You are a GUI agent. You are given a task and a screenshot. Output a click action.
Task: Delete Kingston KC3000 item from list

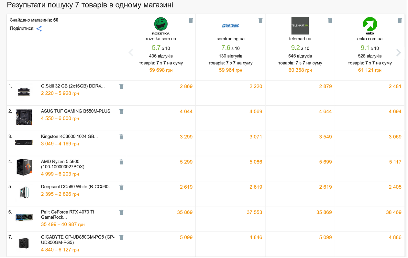click(x=121, y=137)
